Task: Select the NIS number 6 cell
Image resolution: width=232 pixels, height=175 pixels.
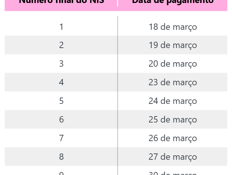Action: [61, 120]
